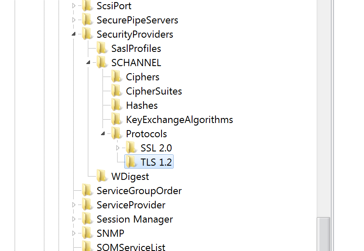Click the Hashes folder icon
The width and height of the screenshot is (364, 251).
tap(116, 105)
